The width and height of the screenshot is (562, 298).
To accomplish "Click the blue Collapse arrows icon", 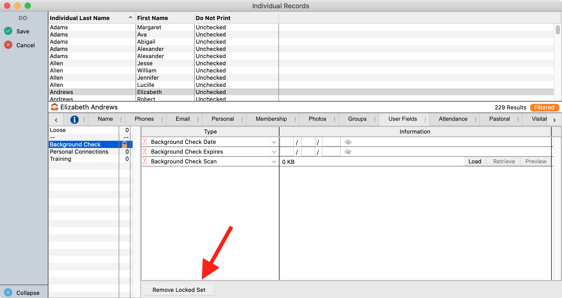I will tap(8, 292).
